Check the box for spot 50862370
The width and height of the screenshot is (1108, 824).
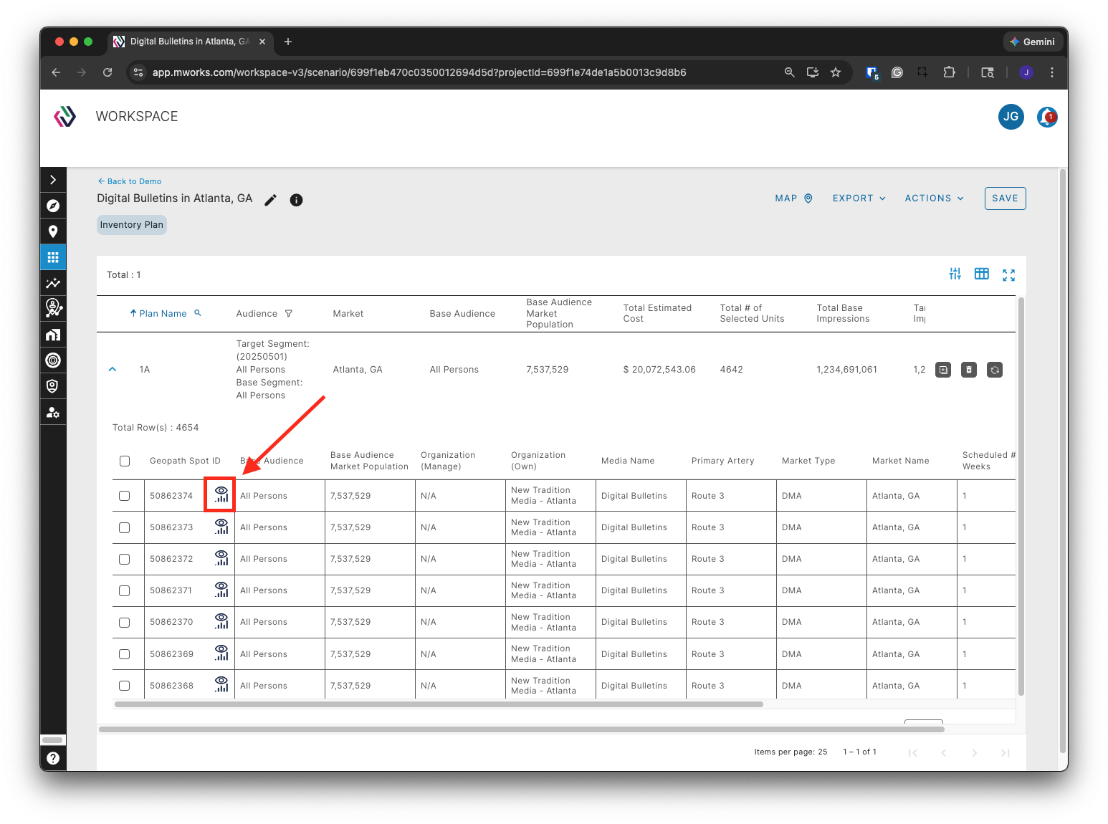point(125,622)
